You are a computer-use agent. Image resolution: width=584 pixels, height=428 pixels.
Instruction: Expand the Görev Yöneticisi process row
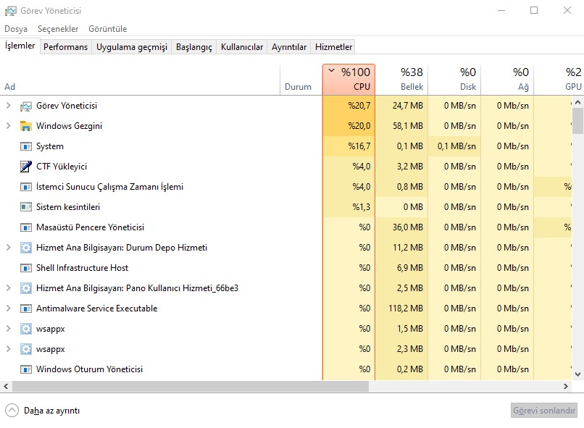[8, 106]
